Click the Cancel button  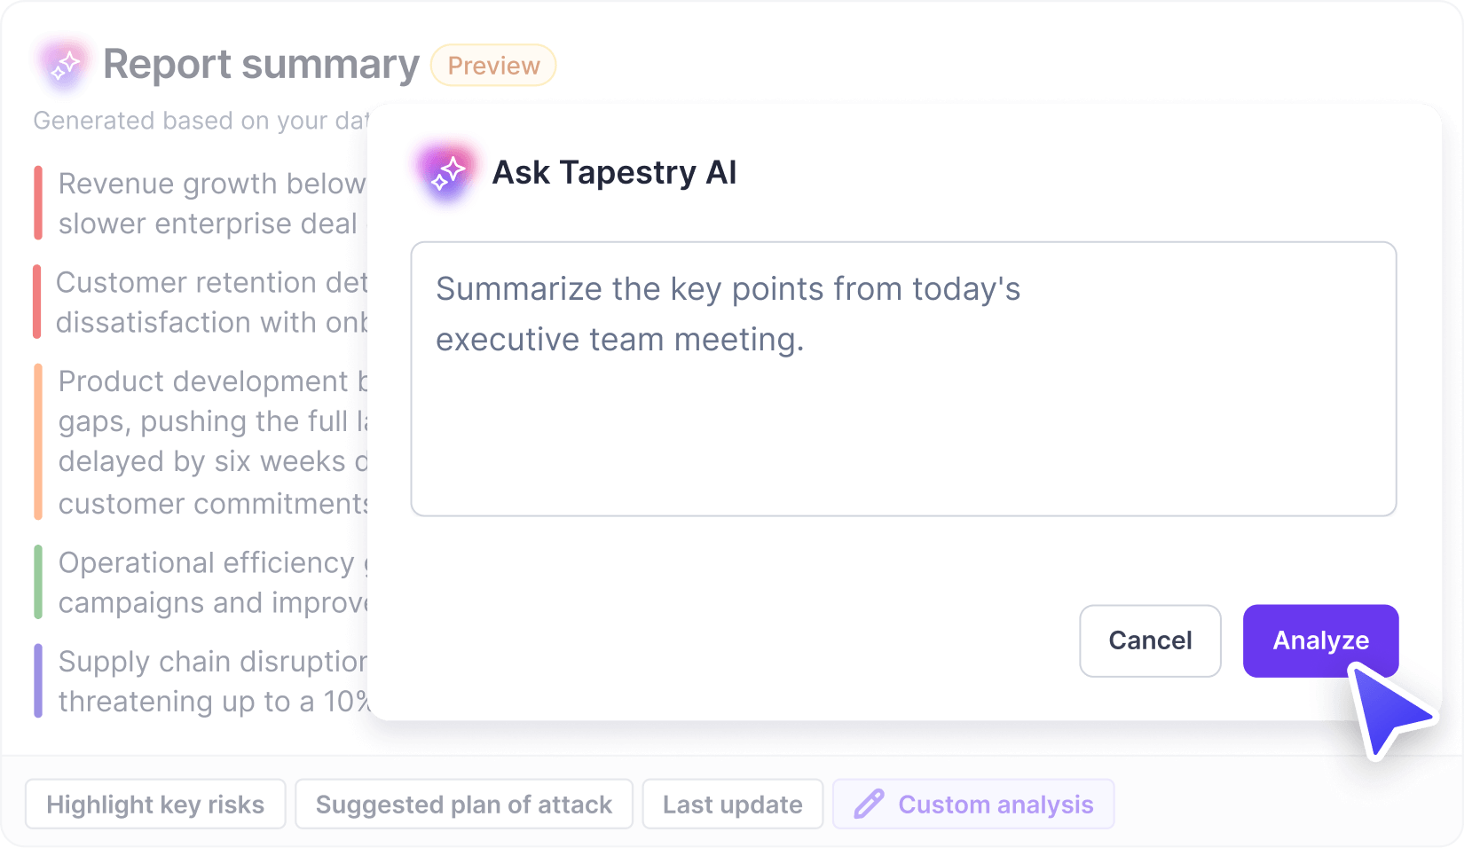pyautogui.click(x=1149, y=640)
